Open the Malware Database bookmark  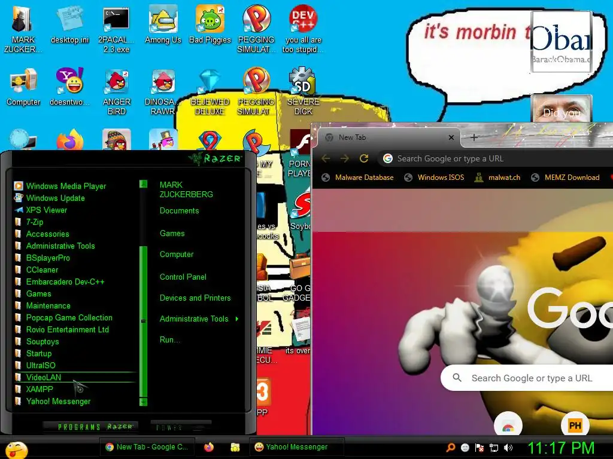[x=358, y=178]
